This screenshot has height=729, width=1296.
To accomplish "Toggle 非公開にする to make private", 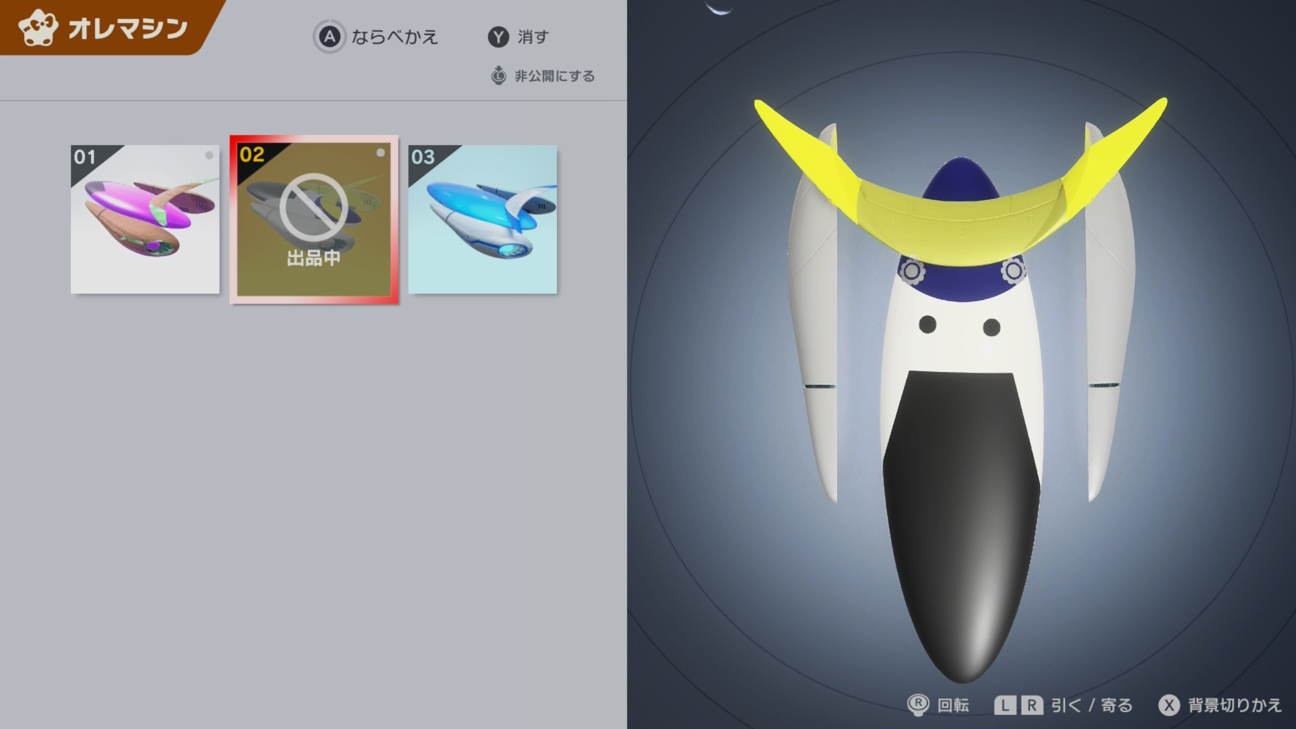I will pos(555,76).
